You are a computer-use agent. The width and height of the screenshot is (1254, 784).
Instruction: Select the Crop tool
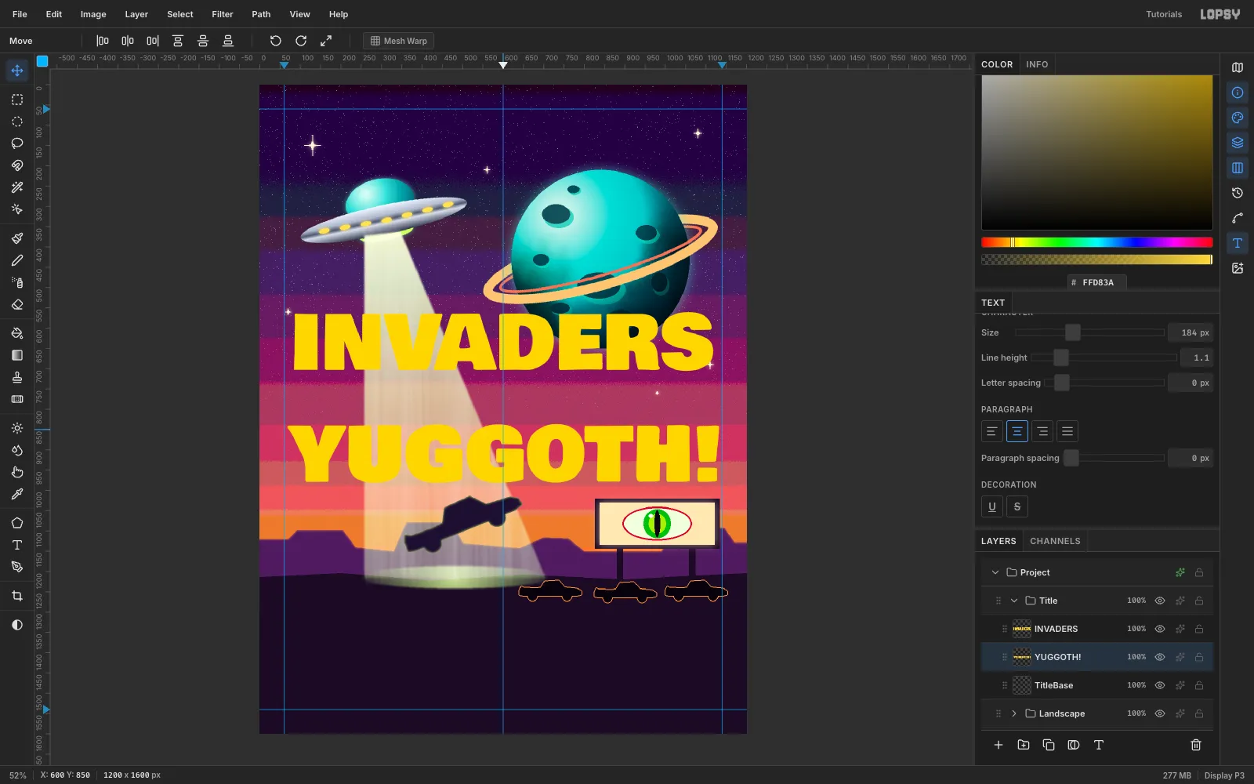click(x=17, y=596)
